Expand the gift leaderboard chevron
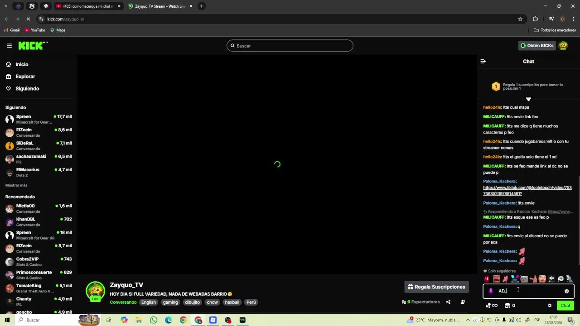The height and width of the screenshot is (326, 580). 528,99
